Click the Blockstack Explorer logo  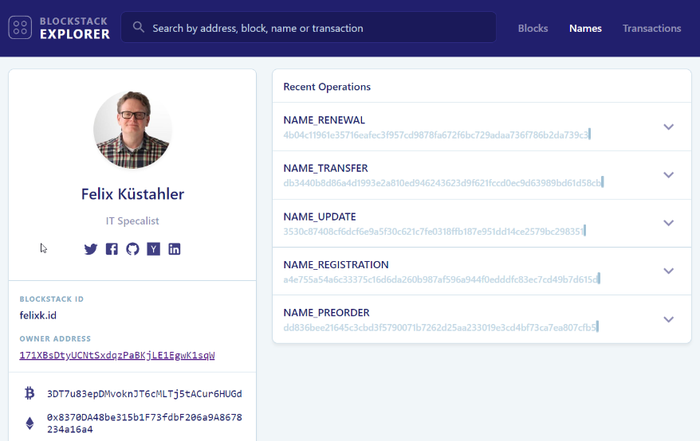(x=59, y=28)
